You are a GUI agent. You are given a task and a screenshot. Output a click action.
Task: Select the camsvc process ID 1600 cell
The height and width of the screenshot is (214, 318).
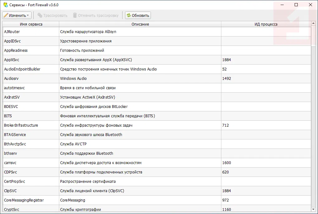pyautogui.click(x=227, y=163)
